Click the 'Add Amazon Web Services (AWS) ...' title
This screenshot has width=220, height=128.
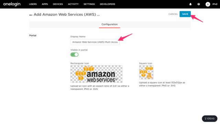tap(67, 14)
